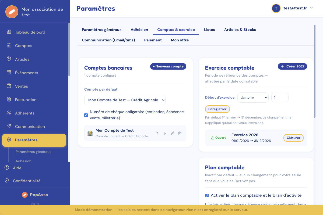Toggle Numéro de chèque obligatoire checkbox

click(x=86, y=115)
